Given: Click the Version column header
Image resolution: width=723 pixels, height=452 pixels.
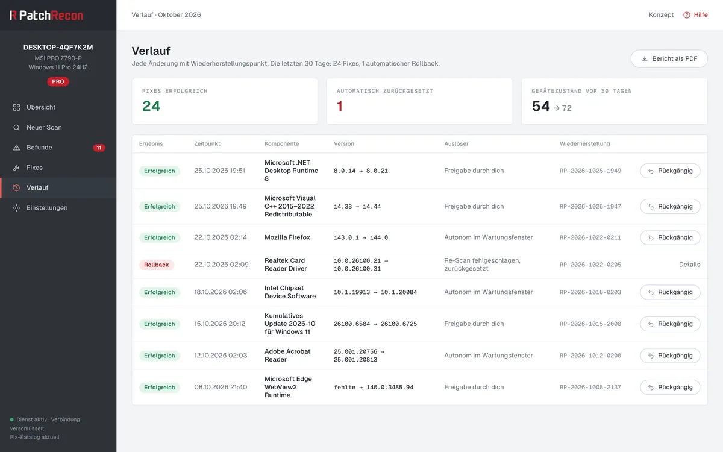Looking at the screenshot, I should [344, 144].
